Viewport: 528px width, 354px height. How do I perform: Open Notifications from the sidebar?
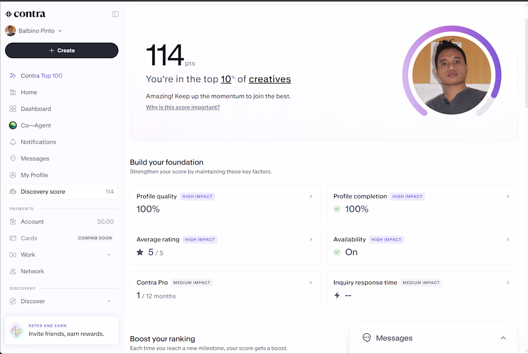61,142
